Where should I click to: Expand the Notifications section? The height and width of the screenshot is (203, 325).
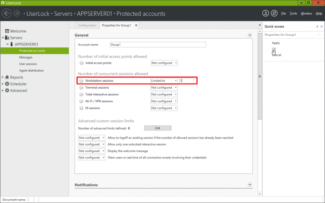(250, 184)
